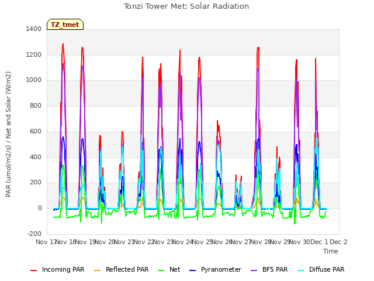The height and width of the screenshot is (281, 374).
Task: Click the 600 y-axis tick label
Action: click(36, 131)
